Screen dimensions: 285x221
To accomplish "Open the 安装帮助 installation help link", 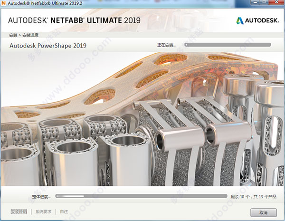I will 19,211.
